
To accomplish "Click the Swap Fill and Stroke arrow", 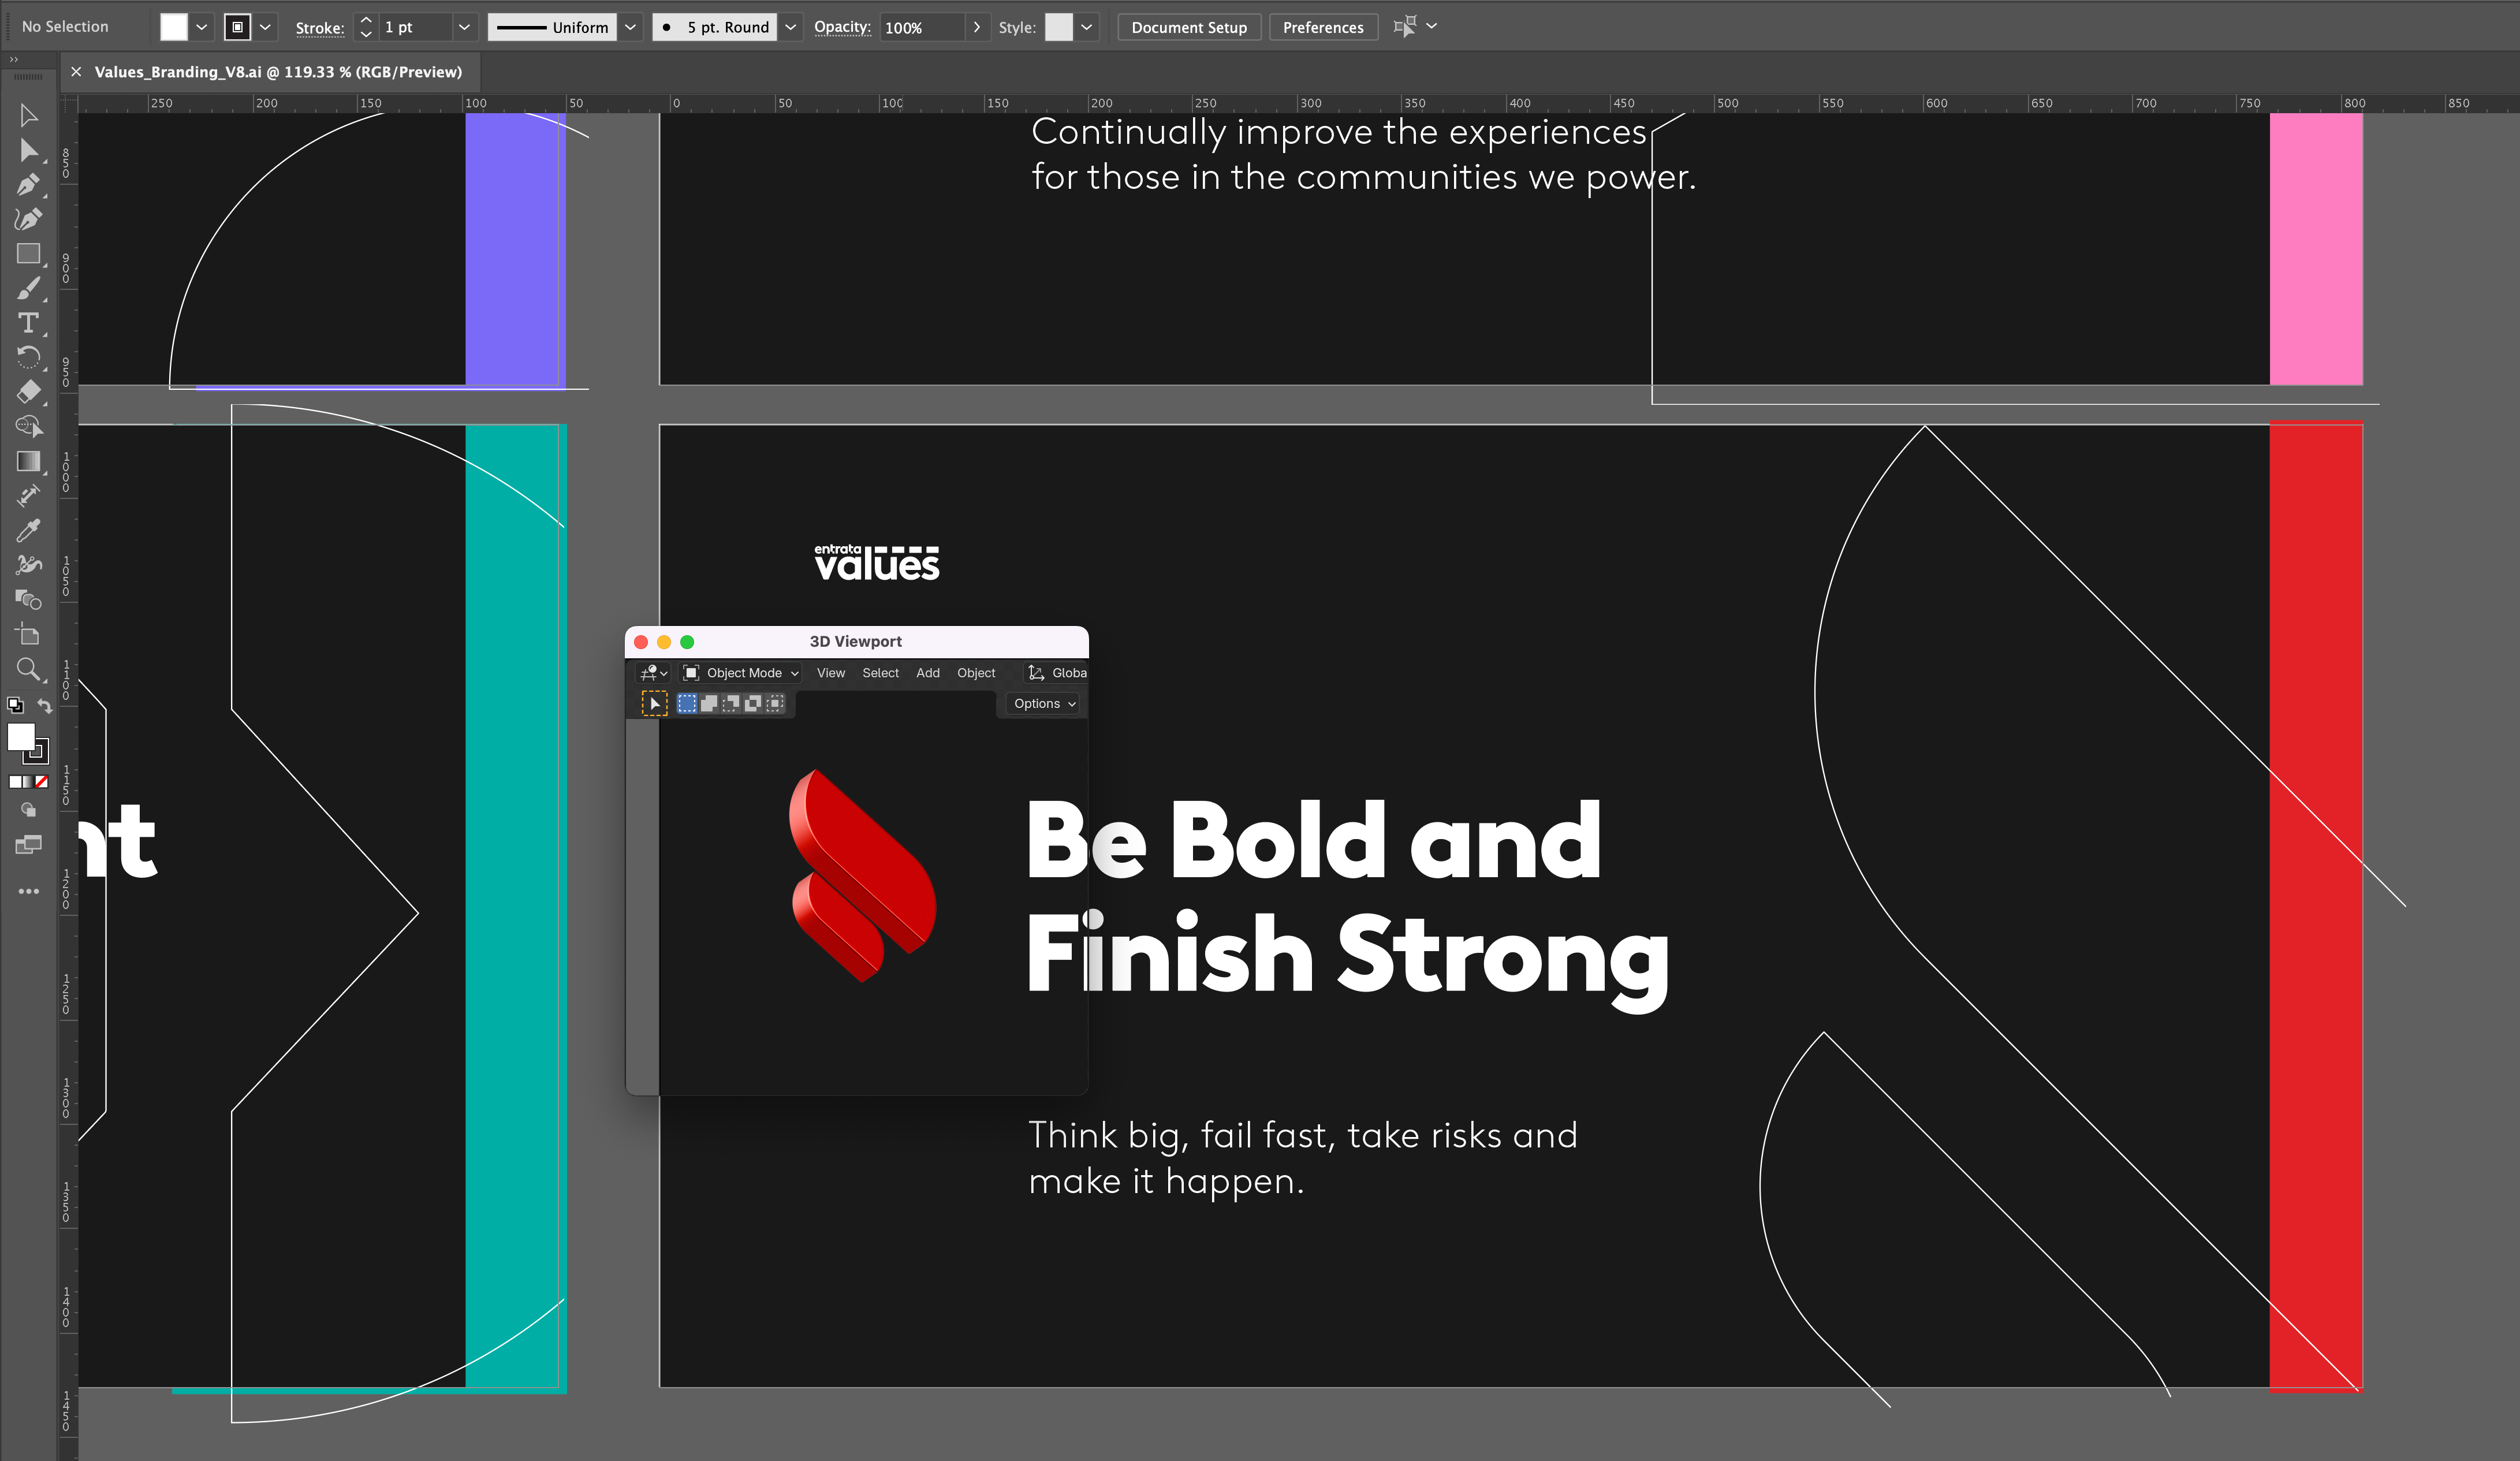I will [x=44, y=706].
